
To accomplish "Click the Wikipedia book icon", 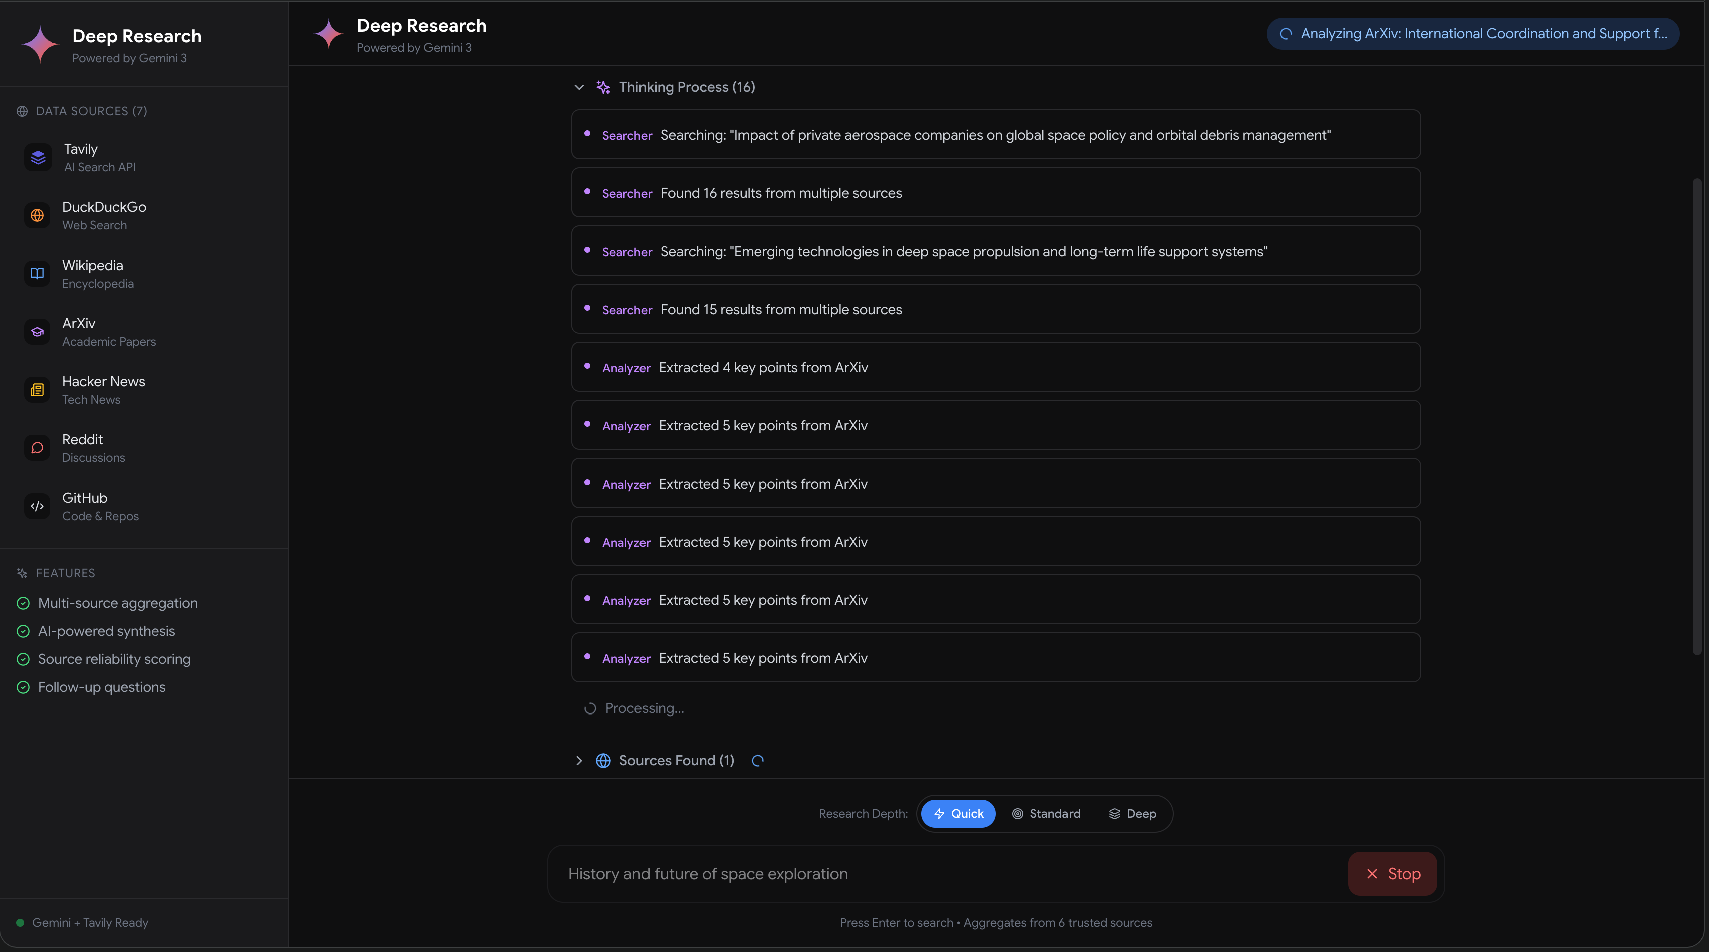I will (x=37, y=274).
